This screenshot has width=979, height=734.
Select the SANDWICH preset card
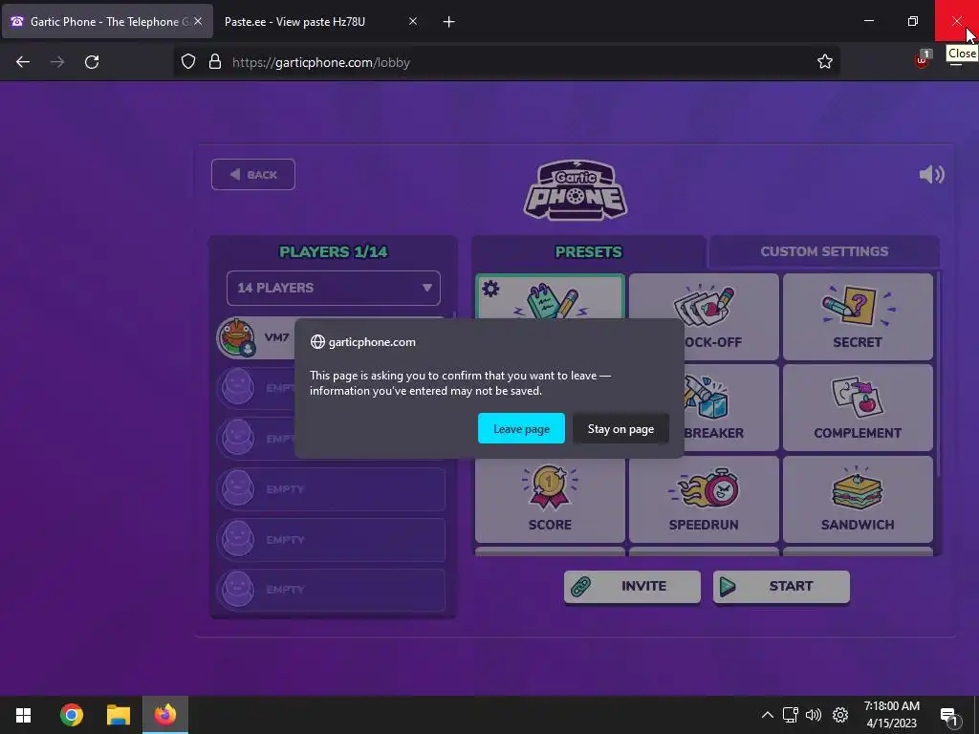tap(858, 499)
